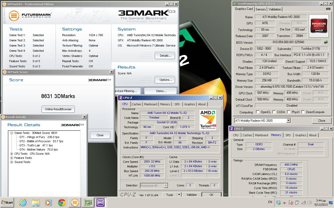
Task: Click the 3DMark03 title bar app icon
Action: click(4, 4)
